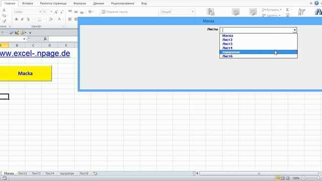This screenshot has width=322, height=181.
Task: Select Маска in the dropdown list
Action: (259, 36)
